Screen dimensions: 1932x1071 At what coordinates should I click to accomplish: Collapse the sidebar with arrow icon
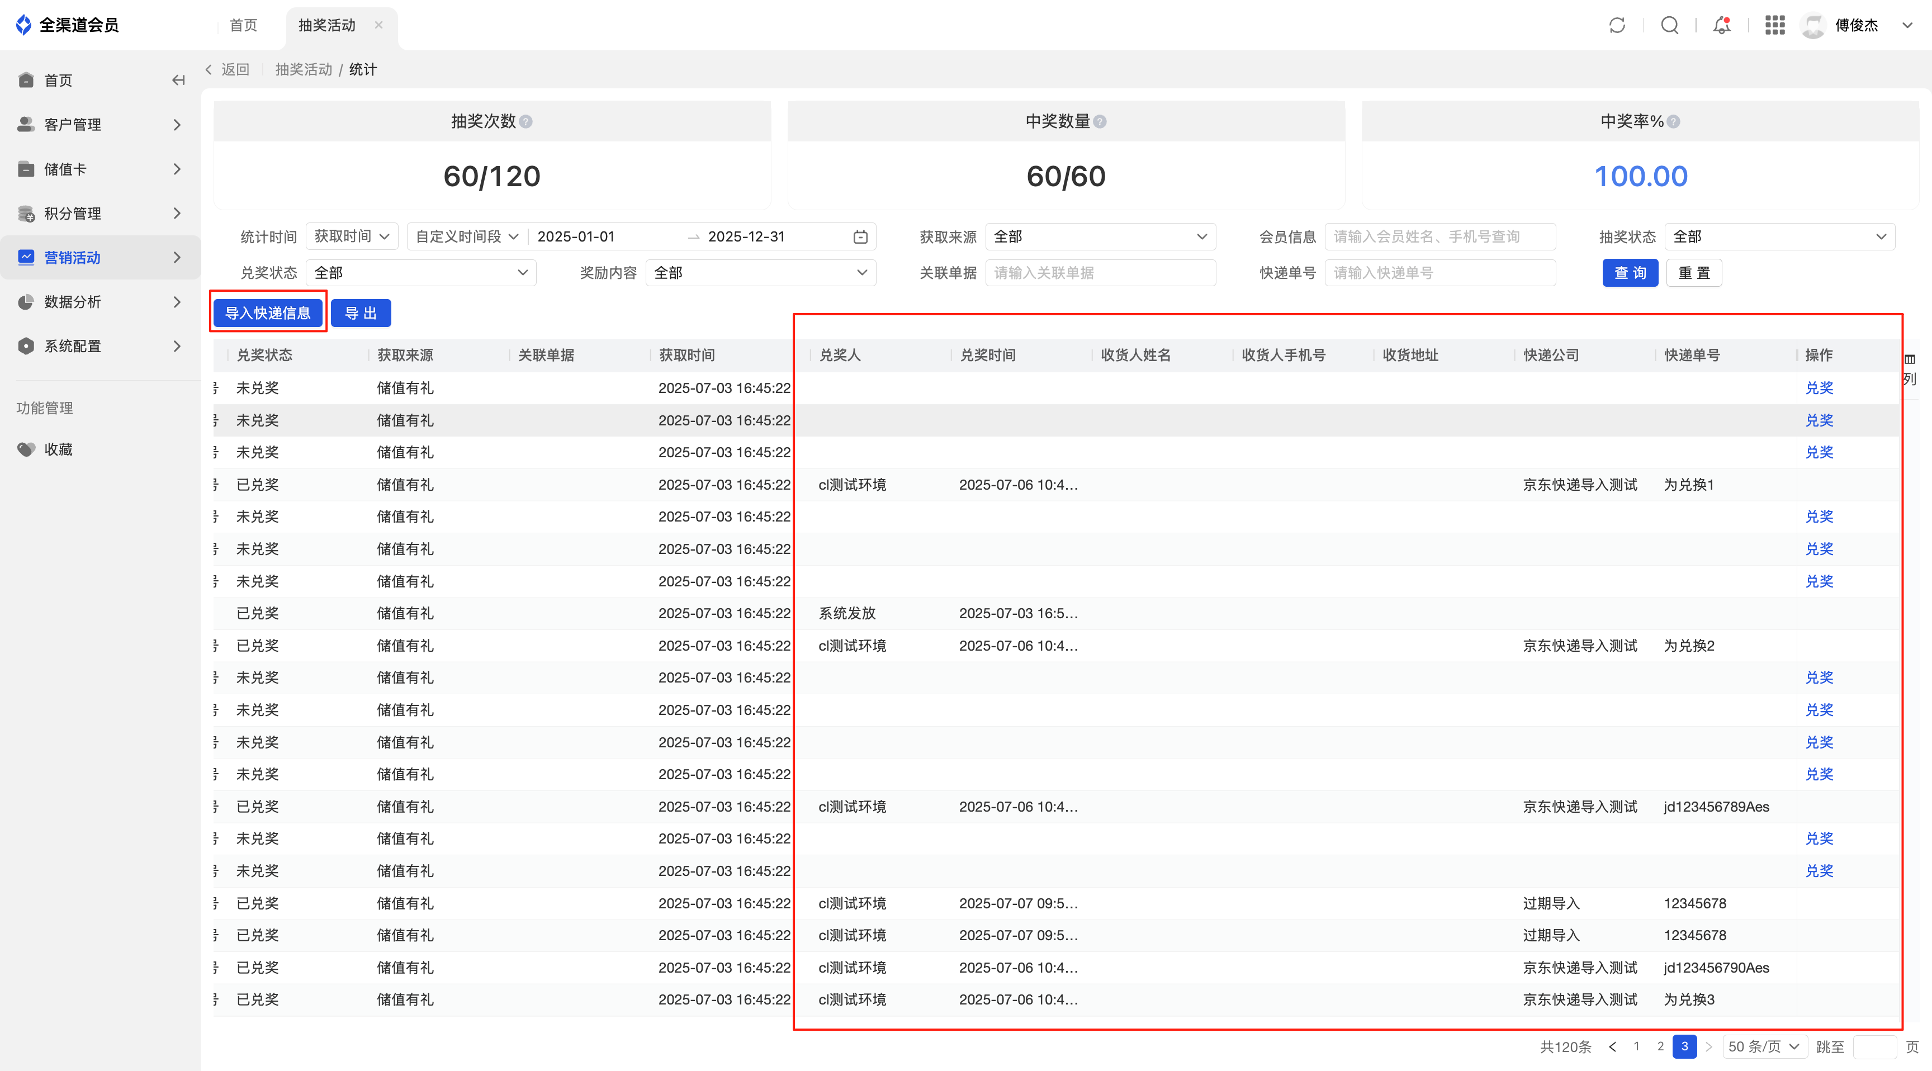click(178, 80)
